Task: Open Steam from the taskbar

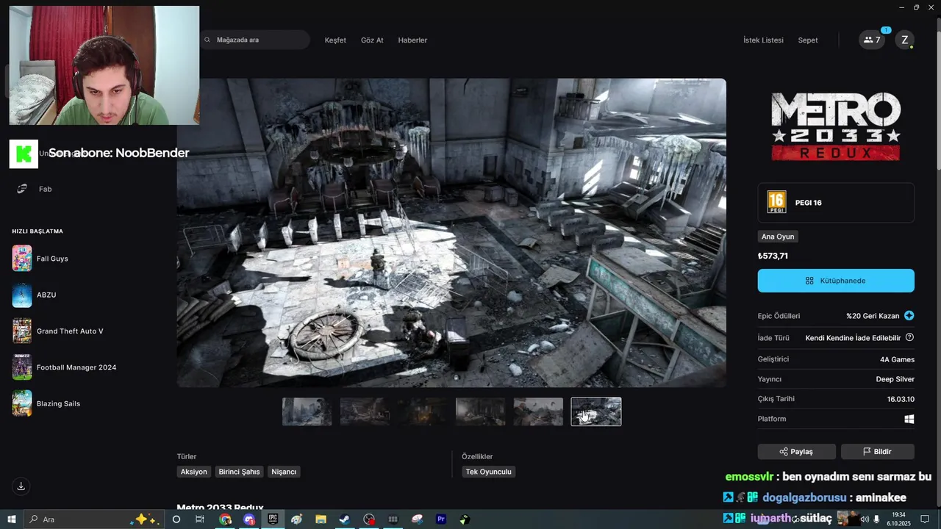Action: 344,519
